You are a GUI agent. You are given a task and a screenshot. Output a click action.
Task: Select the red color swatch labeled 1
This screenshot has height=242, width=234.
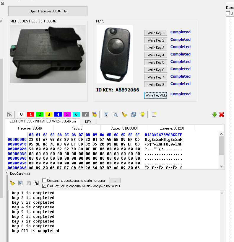click(x=30, y=115)
